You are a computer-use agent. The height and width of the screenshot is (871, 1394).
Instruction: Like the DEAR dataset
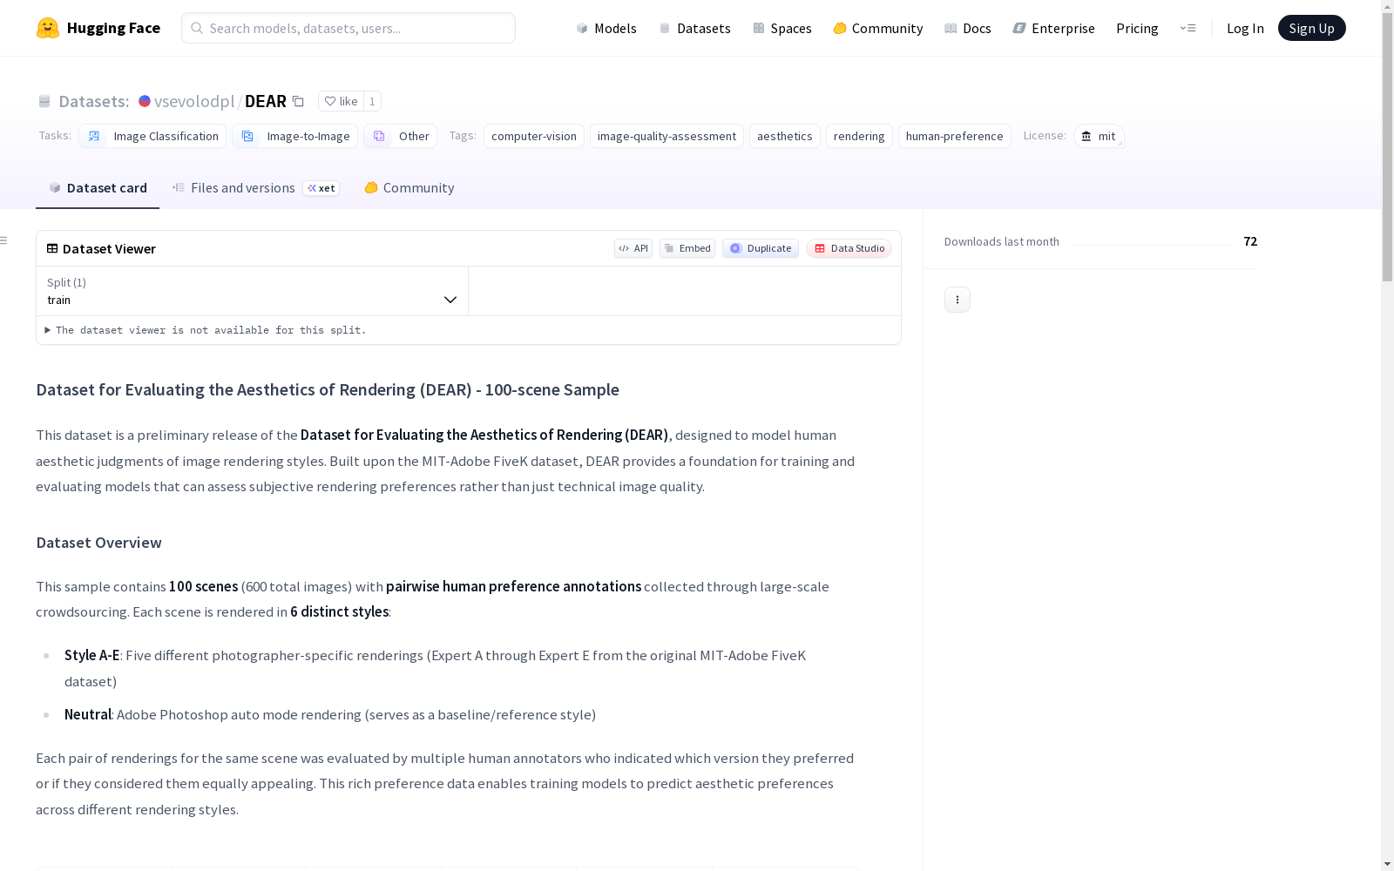tap(341, 101)
